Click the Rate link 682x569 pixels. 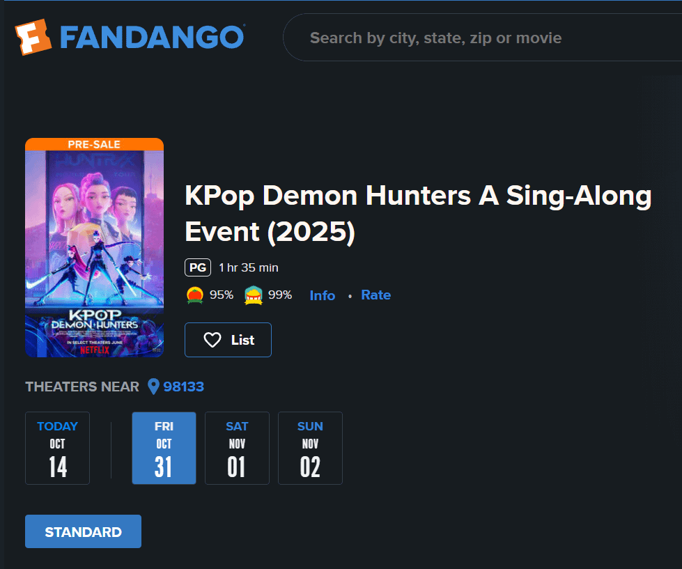(x=375, y=295)
